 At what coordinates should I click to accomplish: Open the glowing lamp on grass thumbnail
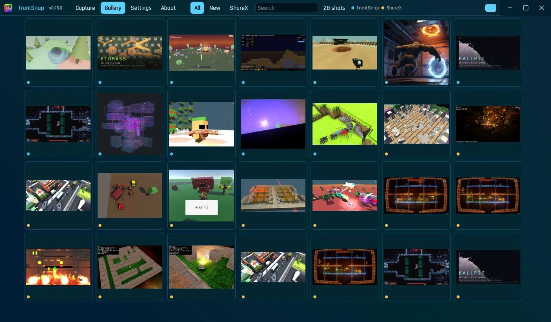pos(202,267)
